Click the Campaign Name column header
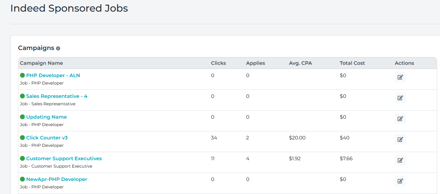 (x=41, y=63)
